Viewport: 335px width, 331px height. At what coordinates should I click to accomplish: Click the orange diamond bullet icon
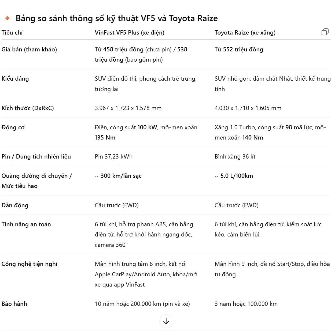tap(8, 18)
